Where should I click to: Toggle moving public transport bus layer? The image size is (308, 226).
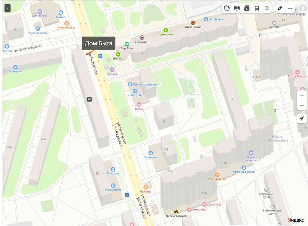pyautogui.click(x=257, y=8)
